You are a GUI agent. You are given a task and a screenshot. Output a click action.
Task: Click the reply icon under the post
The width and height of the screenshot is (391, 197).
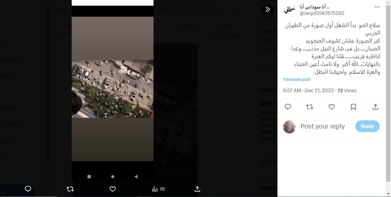tap(287, 107)
